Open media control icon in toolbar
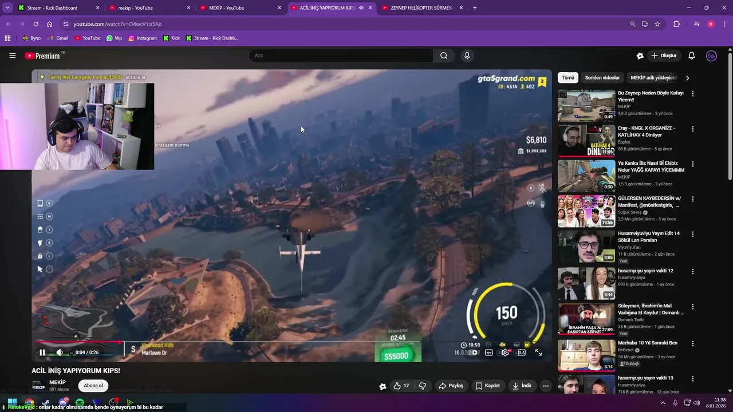This screenshot has width=733, height=412. pos(697,24)
